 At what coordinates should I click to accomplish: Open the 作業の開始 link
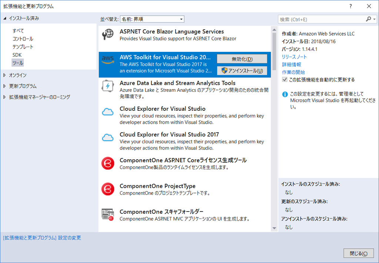pos(293,72)
